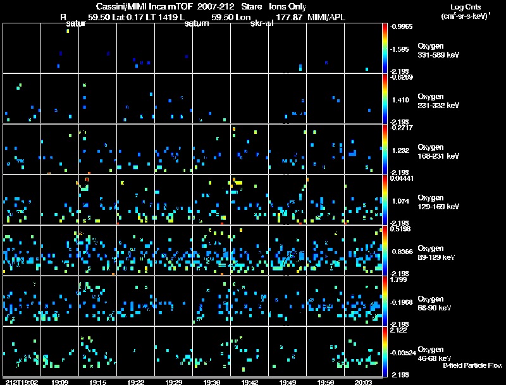Image resolution: width=506 pixels, height=385 pixels.
Task: Select the 'Lat 0.17' header value
Action: click(128, 17)
